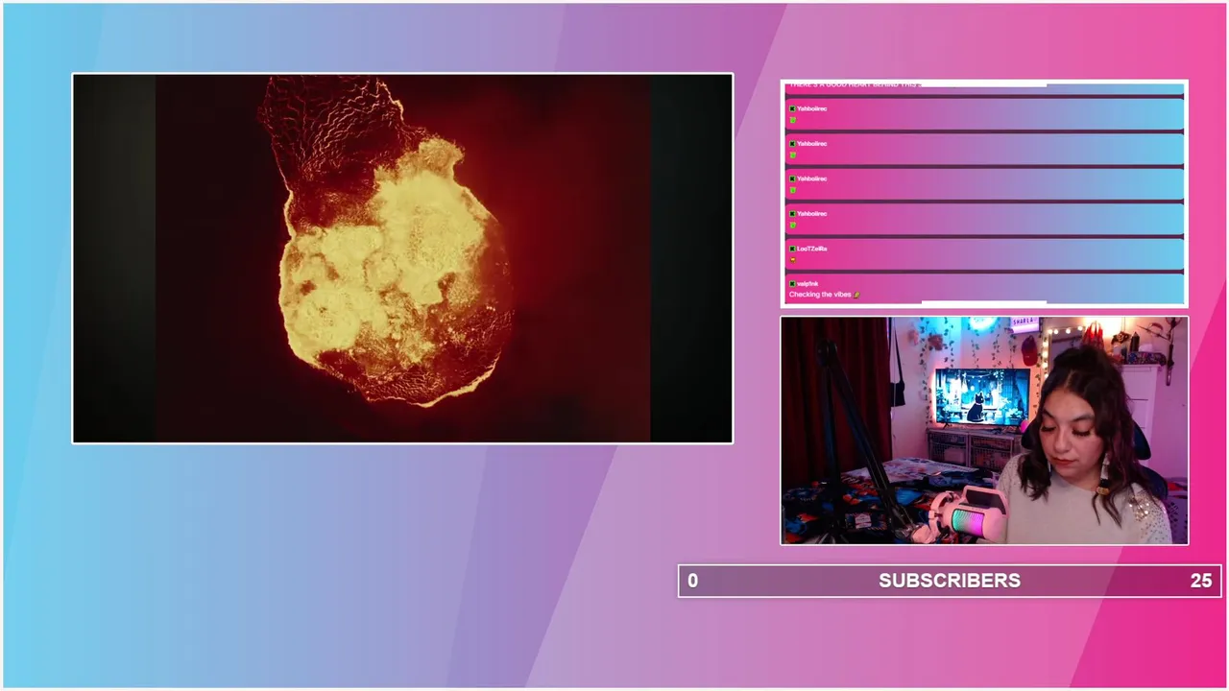Screen dimensions: 1229x691
Task: Click the LooTZeiRa username in chat
Action: 811,249
